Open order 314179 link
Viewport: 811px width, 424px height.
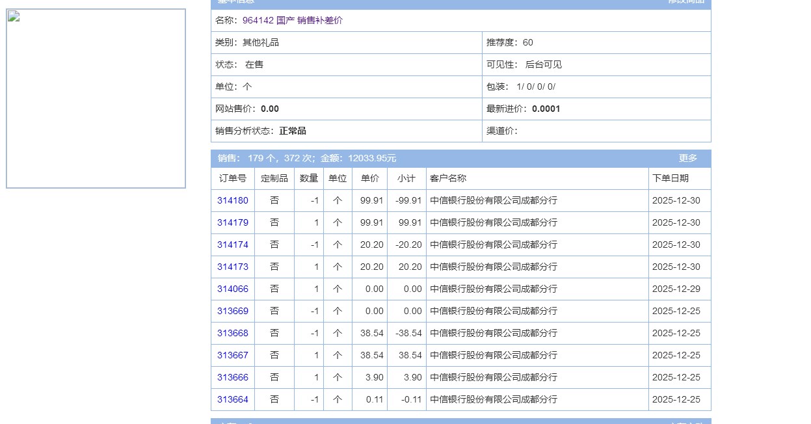click(x=232, y=222)
